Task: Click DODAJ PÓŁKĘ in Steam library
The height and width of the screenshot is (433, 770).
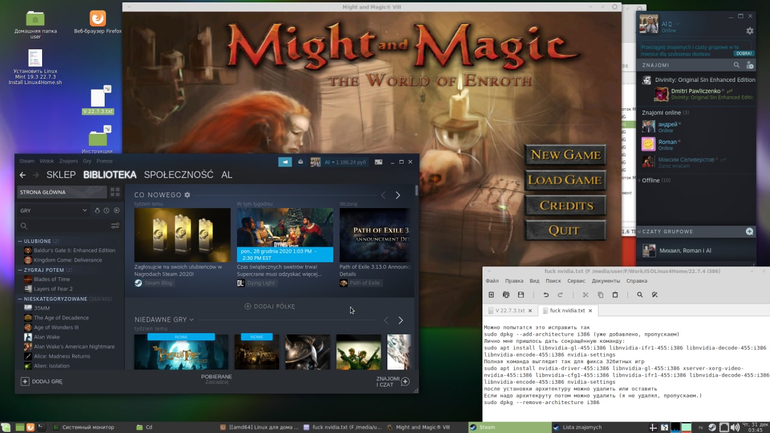Action: click(269, 307)
